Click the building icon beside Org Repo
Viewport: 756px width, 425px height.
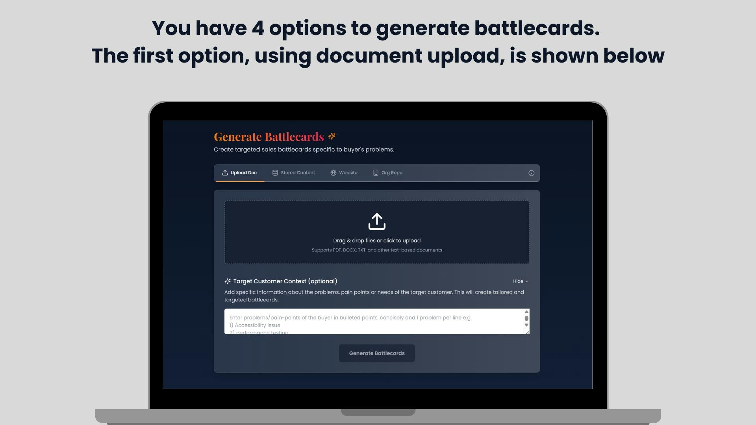(x=376, y=173)
